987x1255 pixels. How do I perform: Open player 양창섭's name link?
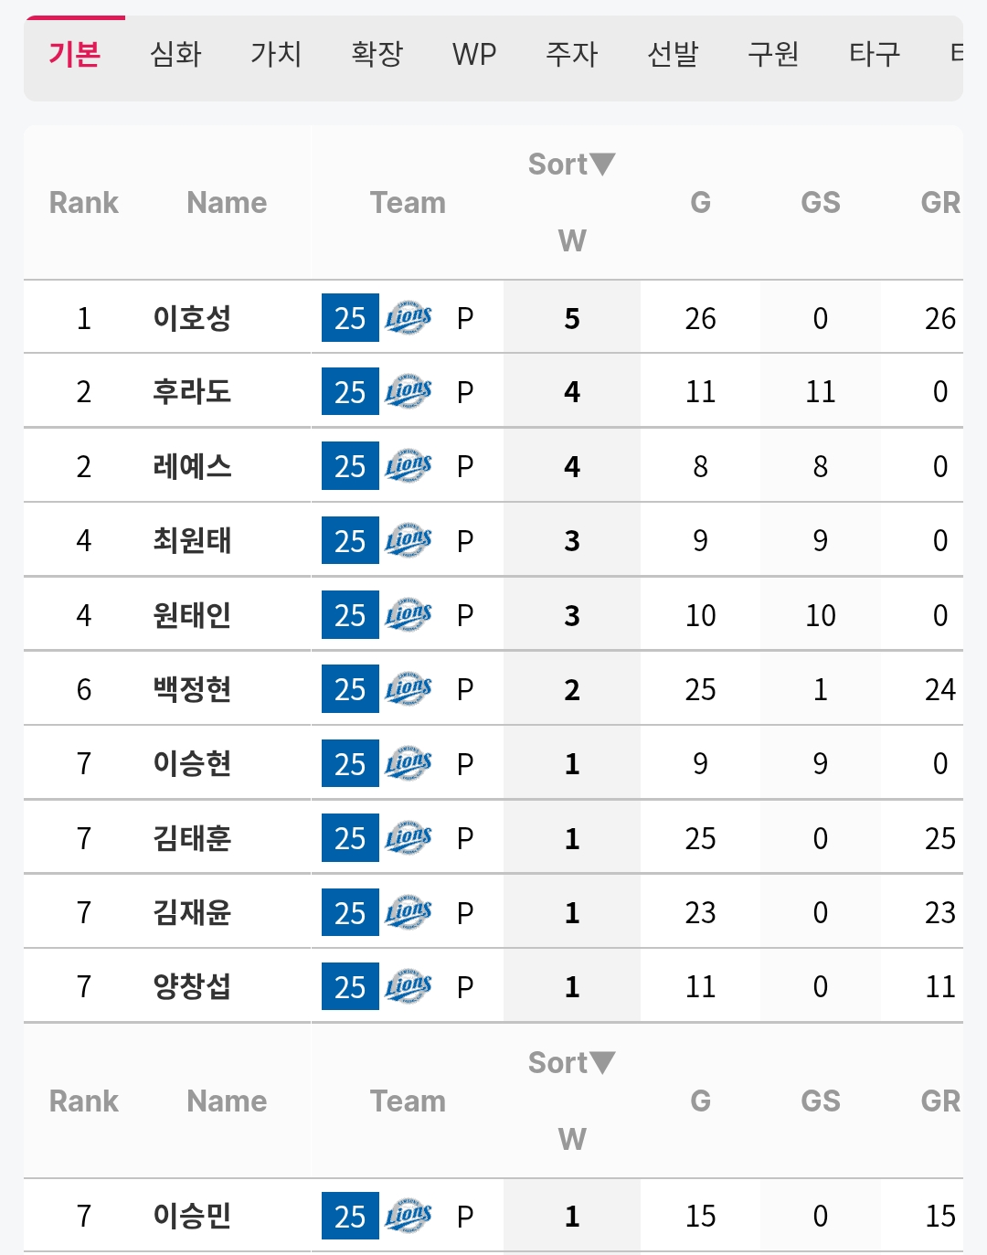point(192,986)
